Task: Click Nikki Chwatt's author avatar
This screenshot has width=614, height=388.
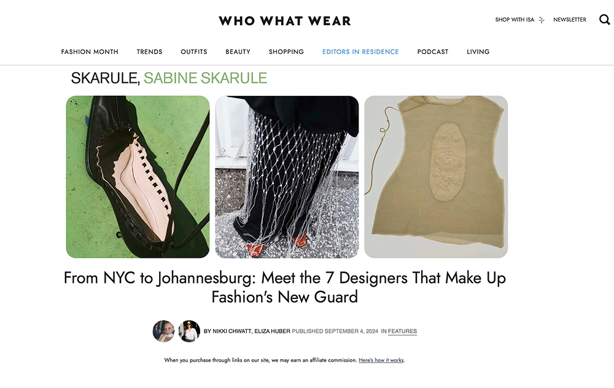Action: coord(163,331)
